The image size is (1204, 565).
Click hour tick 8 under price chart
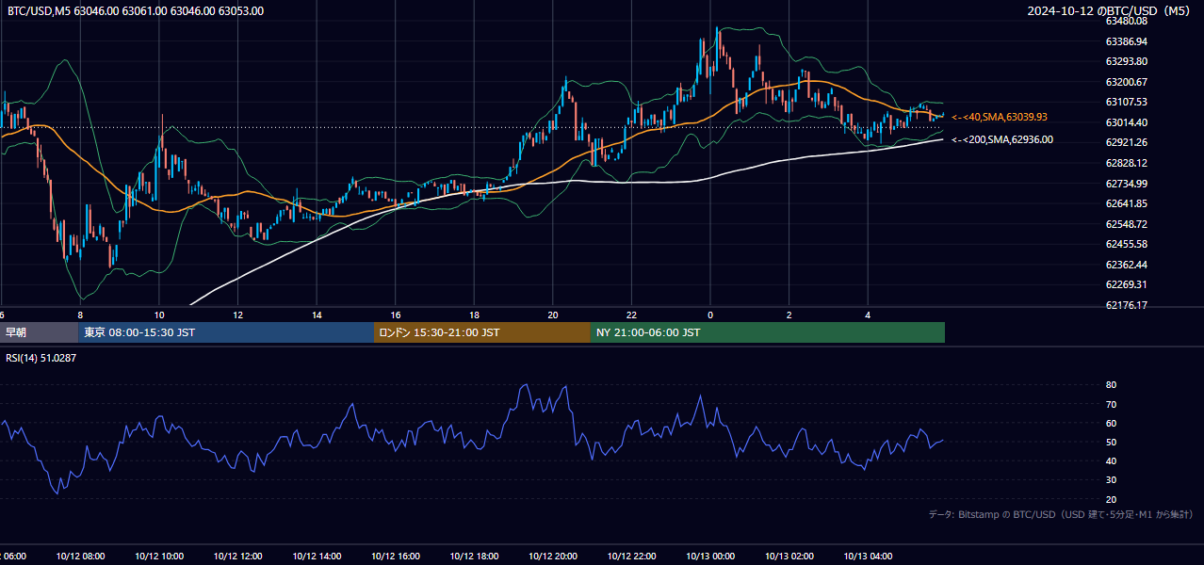80,315
